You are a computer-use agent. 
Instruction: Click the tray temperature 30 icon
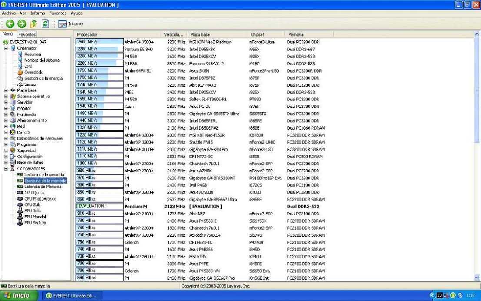click(439, 295)
